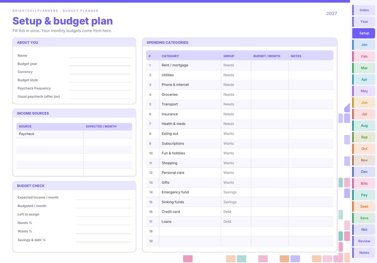377x263 pixels.
Task: Select the 'Fun & hobbies' category
Action: (x=190, y=153)
